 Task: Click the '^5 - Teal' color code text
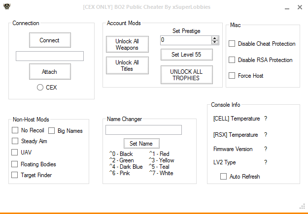click(159, 167)
